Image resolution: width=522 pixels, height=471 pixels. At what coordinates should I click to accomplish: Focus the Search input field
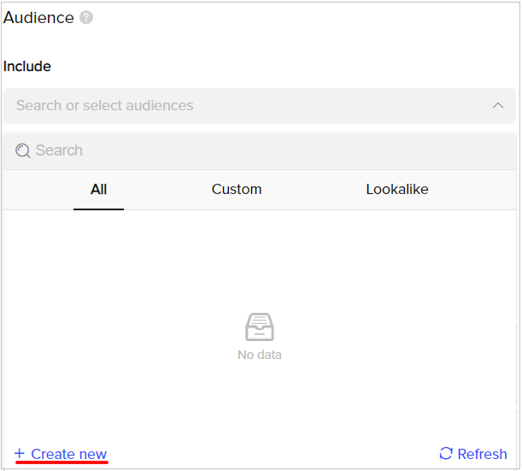click(x=260, y=150)
